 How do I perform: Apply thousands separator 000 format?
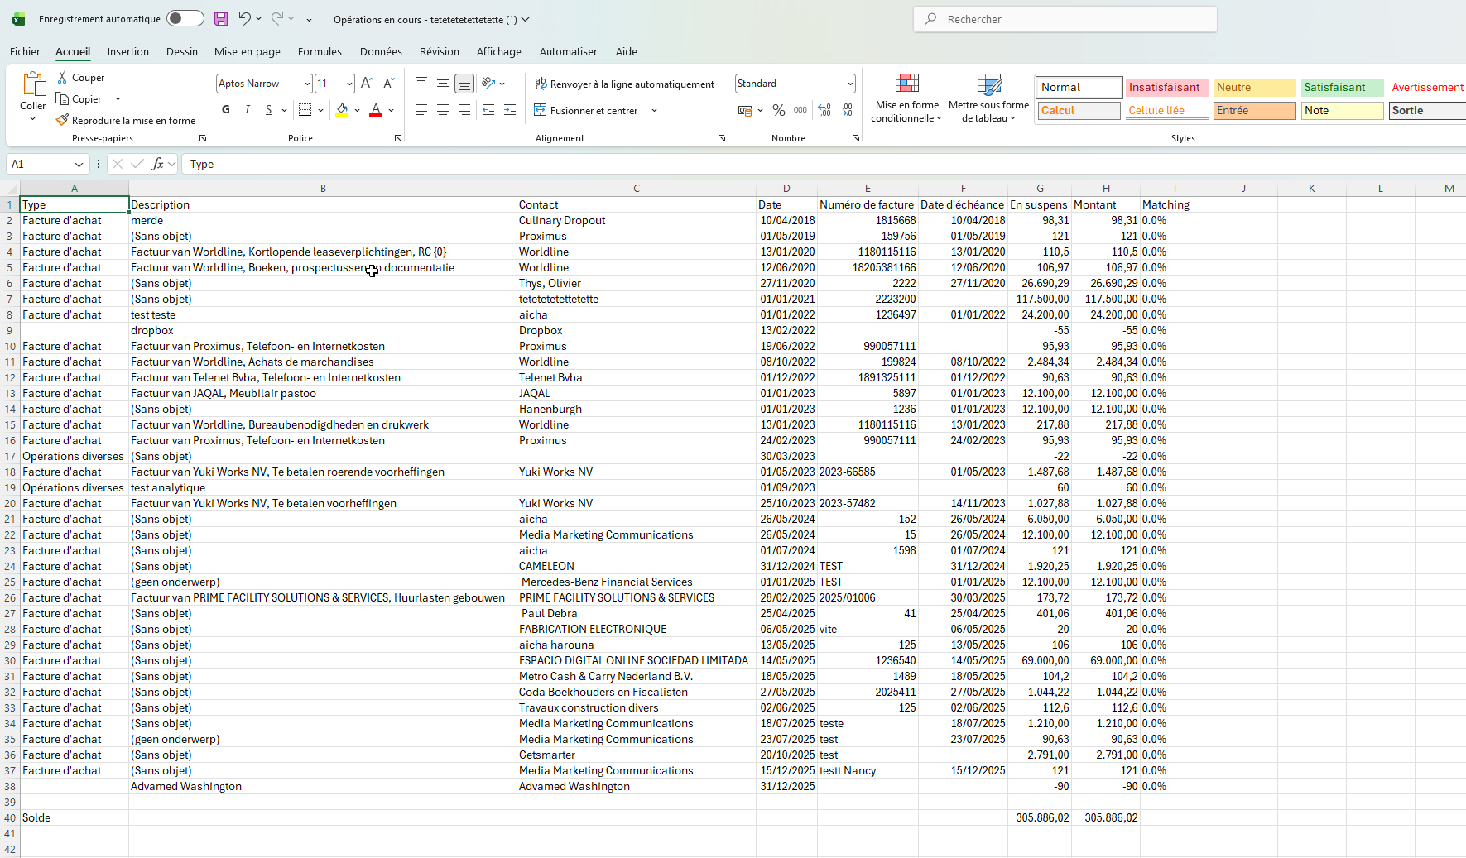pos(800,110)
